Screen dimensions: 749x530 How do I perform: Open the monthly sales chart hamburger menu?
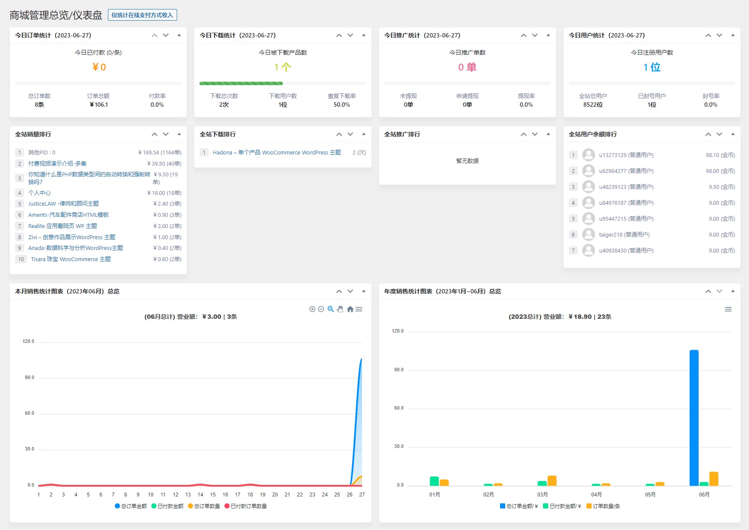pos(359,309)
